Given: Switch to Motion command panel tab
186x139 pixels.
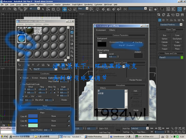Looking at the screenshot, I should click(x=173, y=15).
